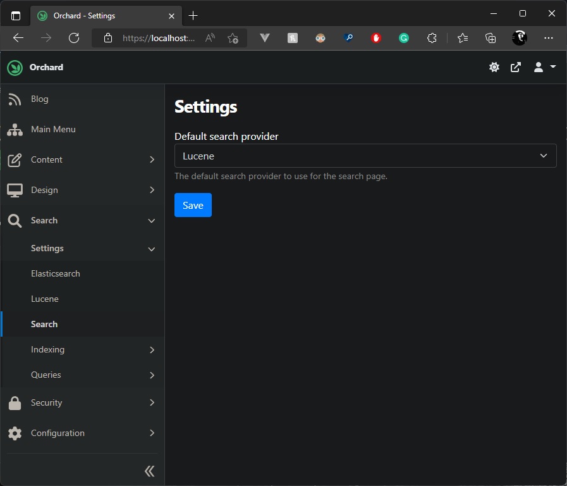This screenshot has height=486, width=567.
Task: Open the Security section lock icon
Action: point(15,403)
